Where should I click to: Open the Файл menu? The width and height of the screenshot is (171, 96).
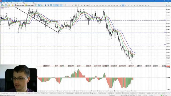click(4, 3)
